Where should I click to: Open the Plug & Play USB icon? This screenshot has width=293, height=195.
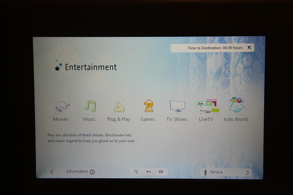pyautogui.click(x=119, y=107)
